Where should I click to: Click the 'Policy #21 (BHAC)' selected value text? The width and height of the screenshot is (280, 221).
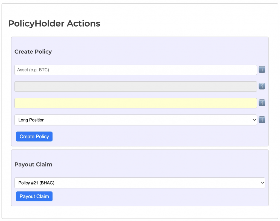[x=36, y=183]
